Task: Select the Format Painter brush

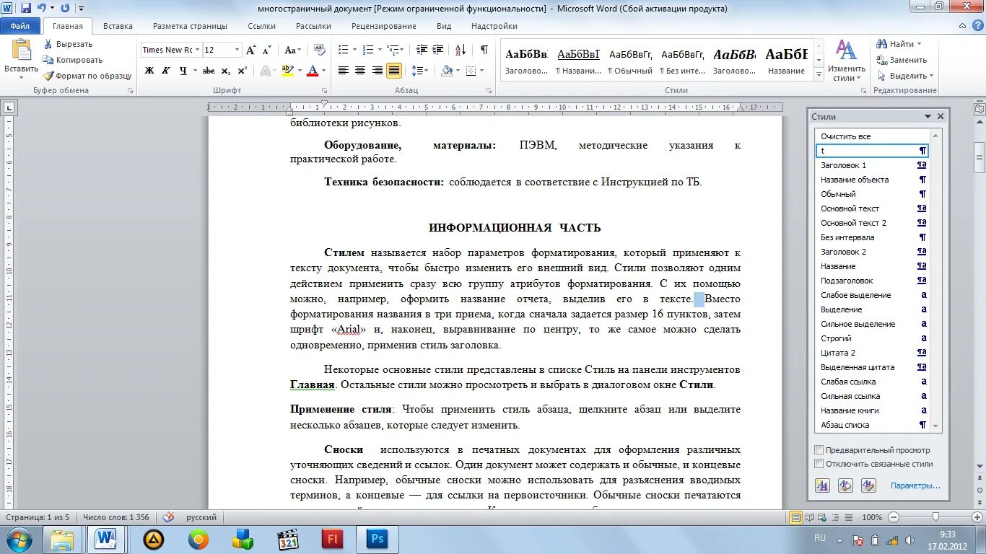Action: tap(48, 76)
